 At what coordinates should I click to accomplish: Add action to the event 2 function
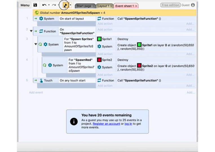click(105, 30)
